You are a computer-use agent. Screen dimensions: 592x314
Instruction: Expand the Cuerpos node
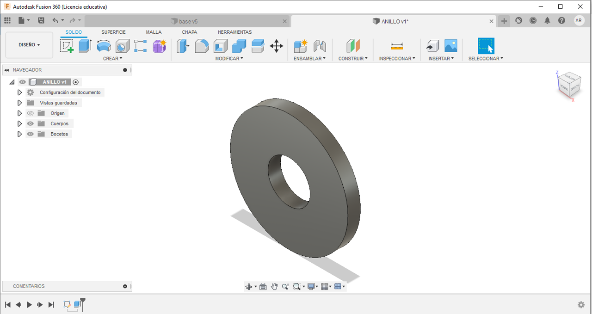[x=19, y=123]
